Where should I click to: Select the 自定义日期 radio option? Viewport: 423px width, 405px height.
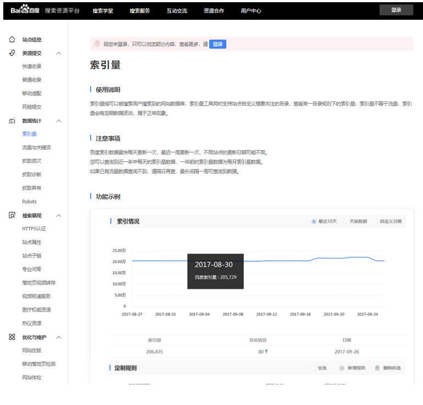pos(375,221)
